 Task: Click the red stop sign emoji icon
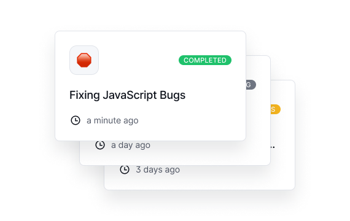click(x=84, y=60)
